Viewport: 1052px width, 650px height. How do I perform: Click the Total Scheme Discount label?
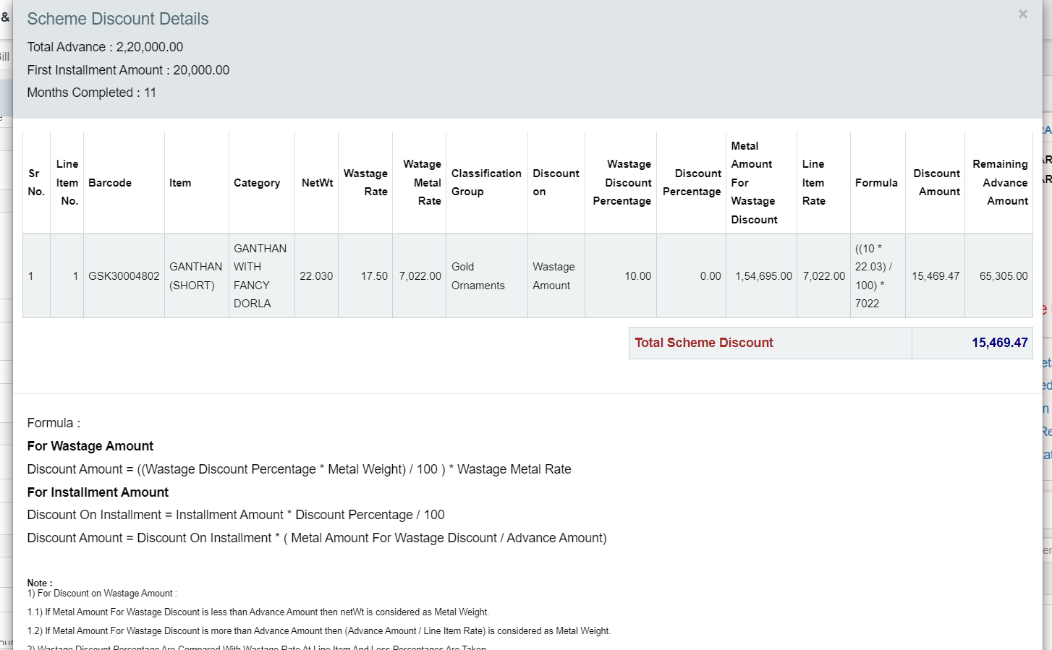(704, 343)
